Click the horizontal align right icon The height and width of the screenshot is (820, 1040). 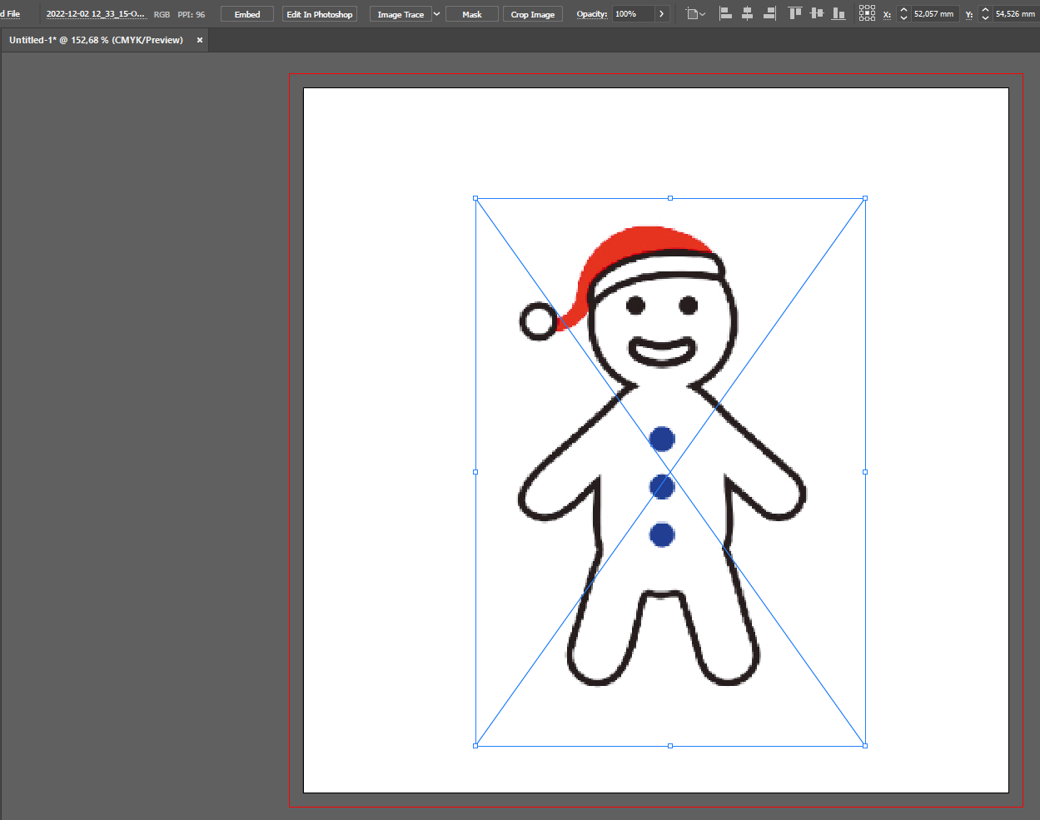[x=769, y=13]
